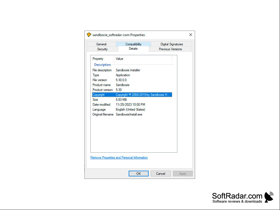Click the Sandboxie product name value
Image resolution: width=280 pixels, height=210 pixels.
pyautogui.click(x=122, y=85)
